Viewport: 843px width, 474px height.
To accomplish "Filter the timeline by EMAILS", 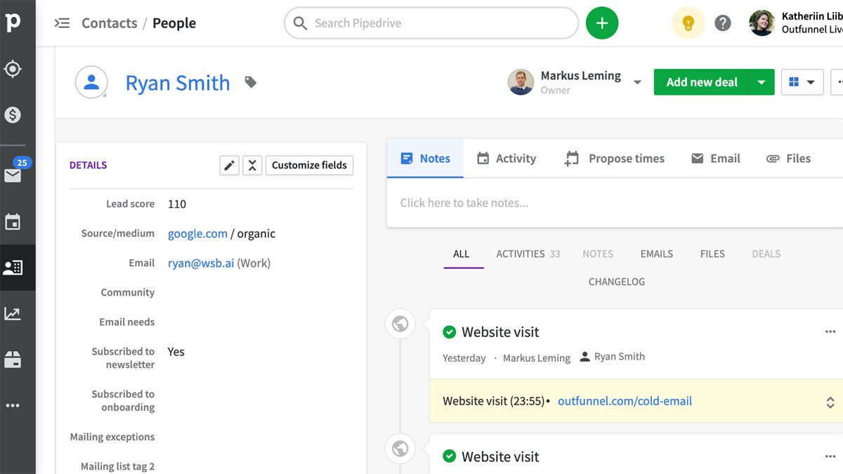I will tap(656, 254).
